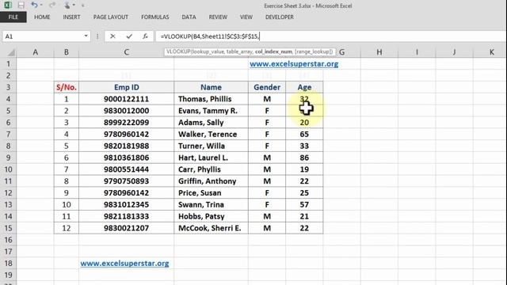
Task: Click range_lookup in the function tooltip
Action: pos(314,51)
